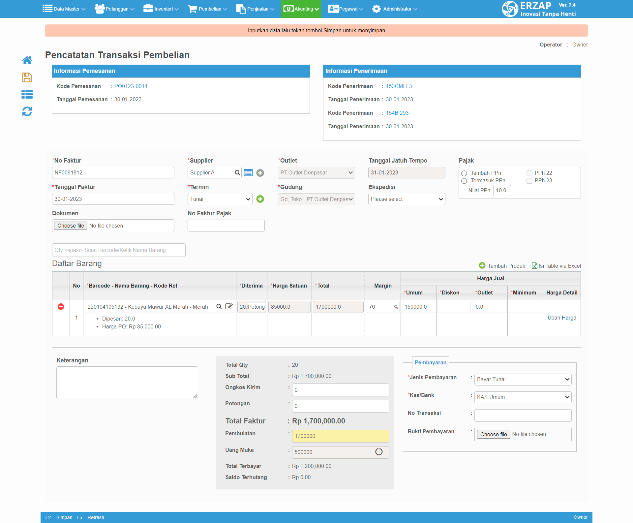The image size is (633, 523).
Task: Click No Transaksi input field
Action: click(x=523, y=415)
